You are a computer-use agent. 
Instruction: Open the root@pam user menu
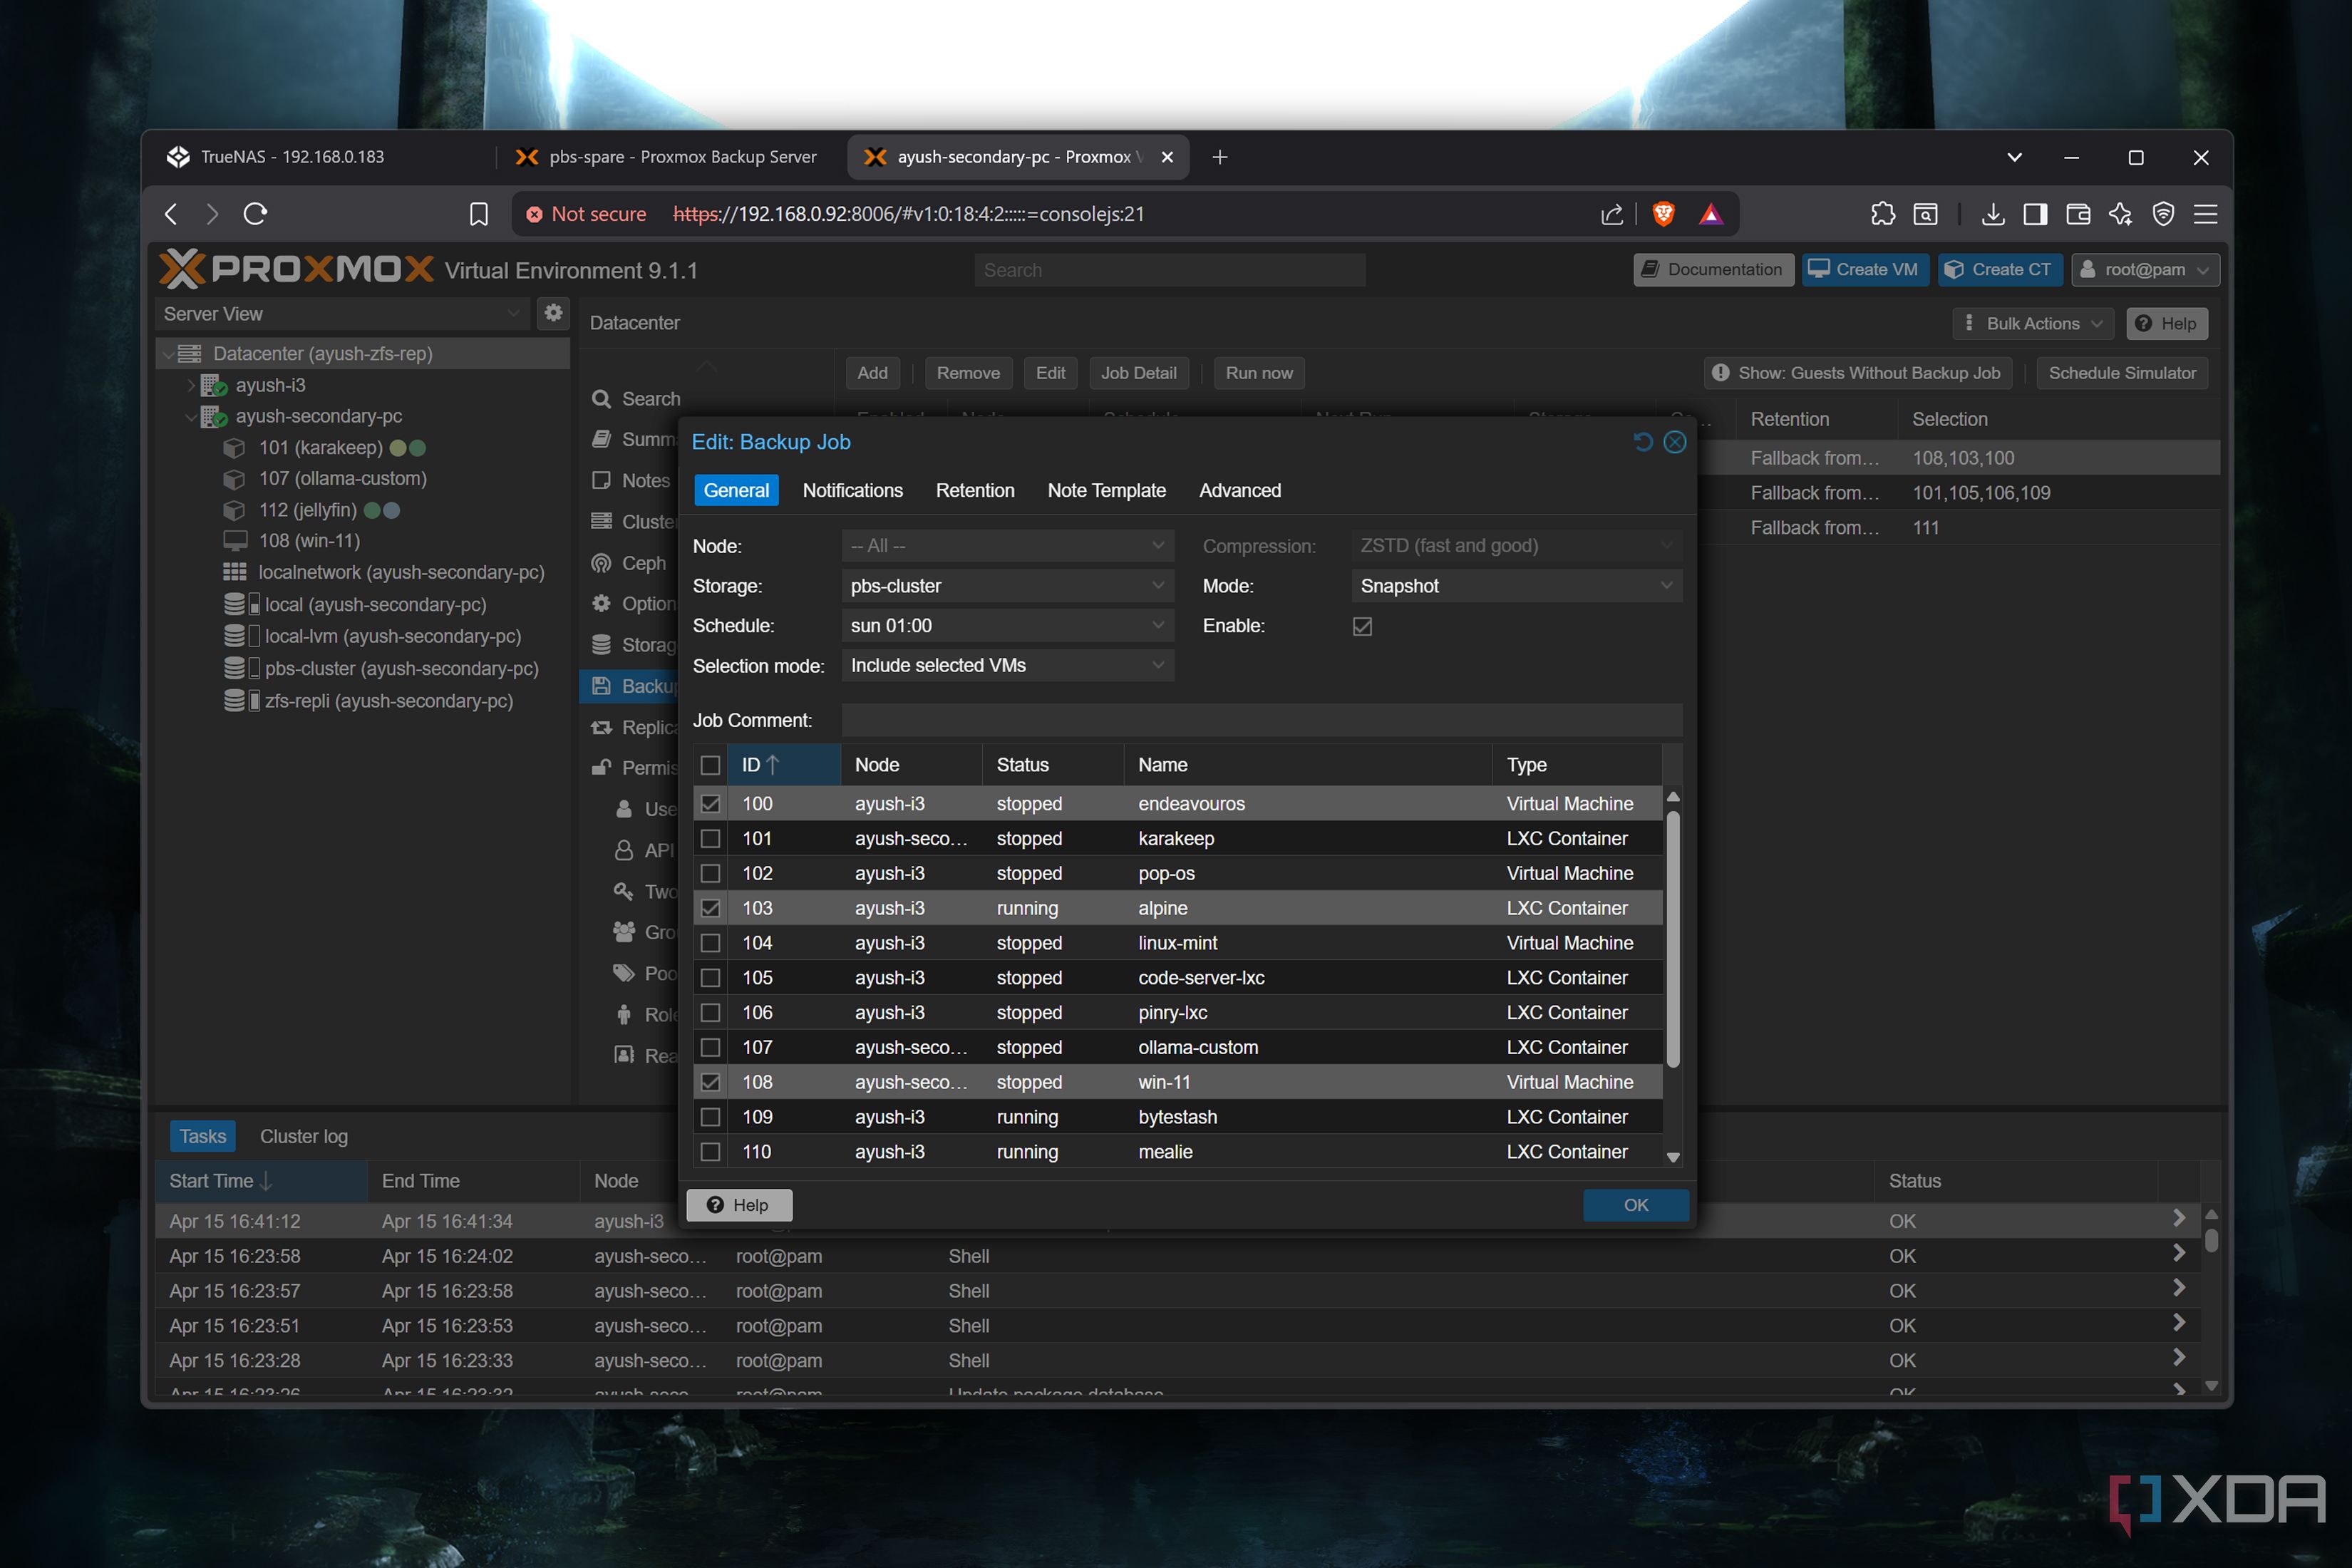tap(2145, 269)
